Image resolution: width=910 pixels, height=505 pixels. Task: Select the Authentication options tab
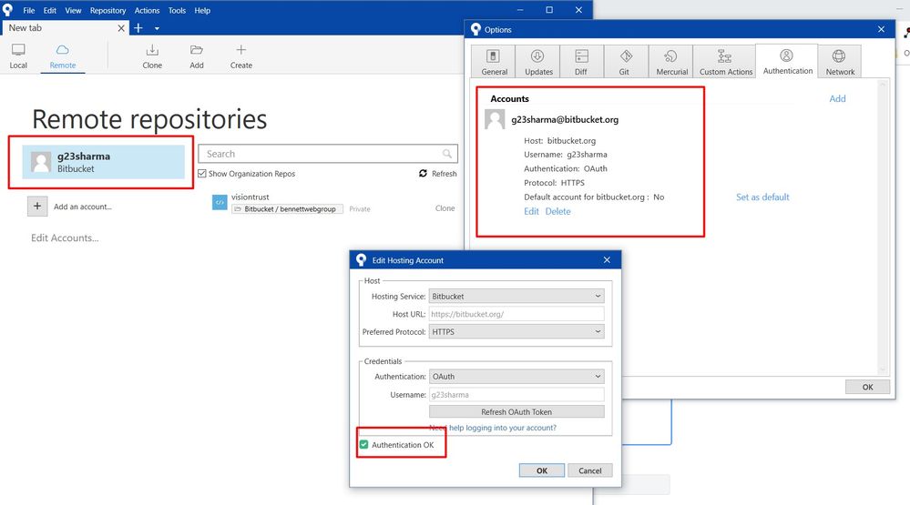[787, 61]
